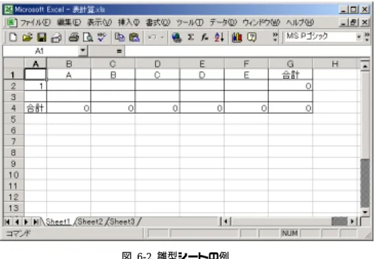375x259 pixels.
Task: Jump to the first sheet tab with the navigation arrow
Action: coord(7,222)
